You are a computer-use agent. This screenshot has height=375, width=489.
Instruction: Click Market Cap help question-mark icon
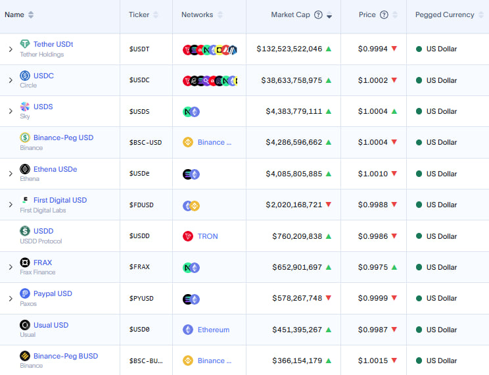[x=318, y=14]
